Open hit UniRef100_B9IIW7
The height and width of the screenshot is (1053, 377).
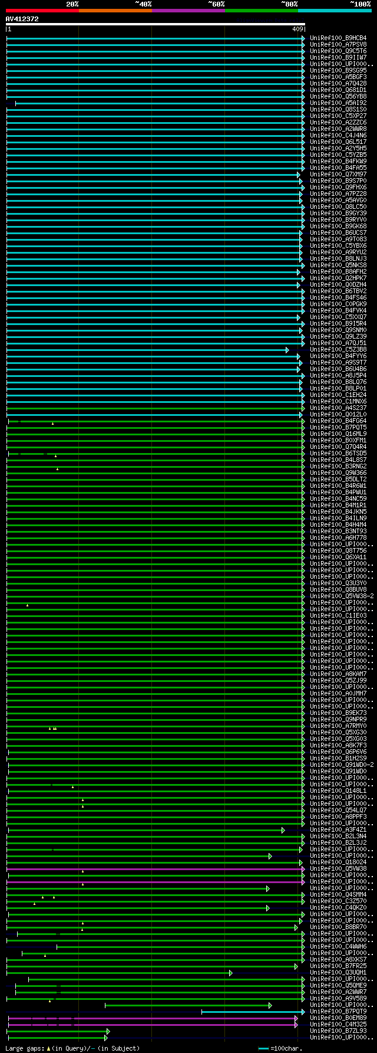[x=338, y=58]
